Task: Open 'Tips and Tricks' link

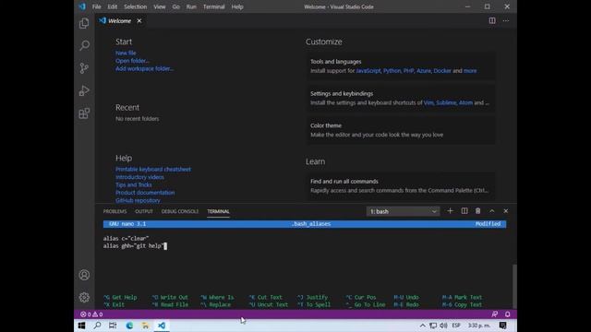Action: (x=133, y=184)
